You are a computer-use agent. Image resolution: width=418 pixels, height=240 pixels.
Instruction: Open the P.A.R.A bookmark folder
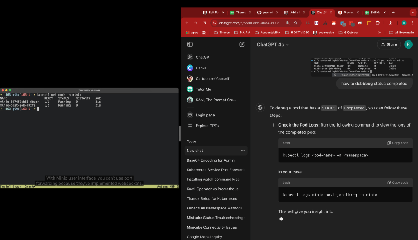pyautogui.click(x=242, y=33)
